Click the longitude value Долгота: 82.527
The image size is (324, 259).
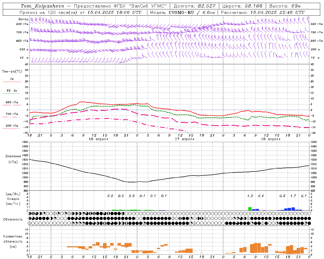(x=195, y=6)
